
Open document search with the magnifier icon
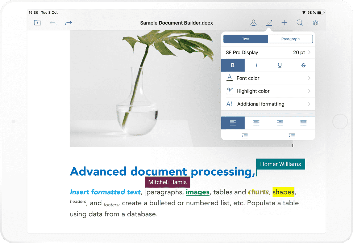pos(300,22)
